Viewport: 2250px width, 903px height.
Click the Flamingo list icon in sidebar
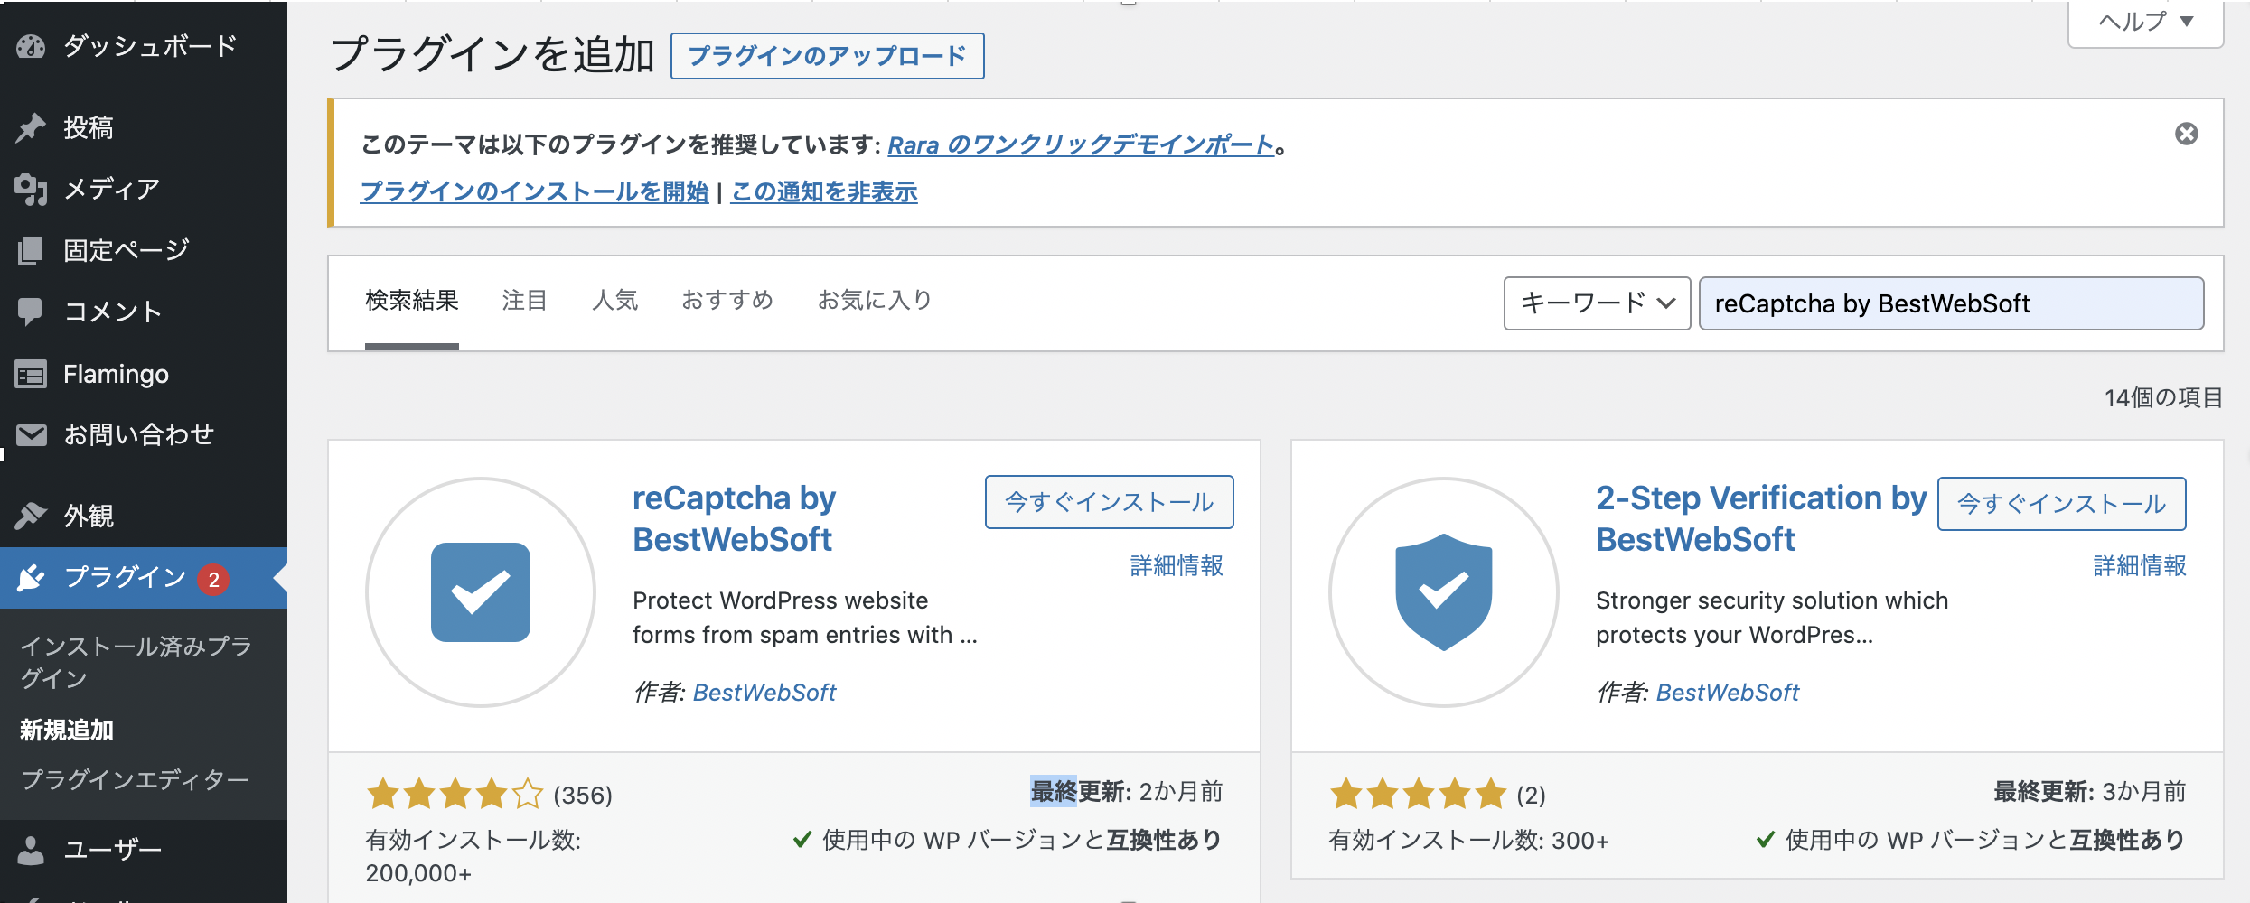pyautogui.click(x=31, y=374)
